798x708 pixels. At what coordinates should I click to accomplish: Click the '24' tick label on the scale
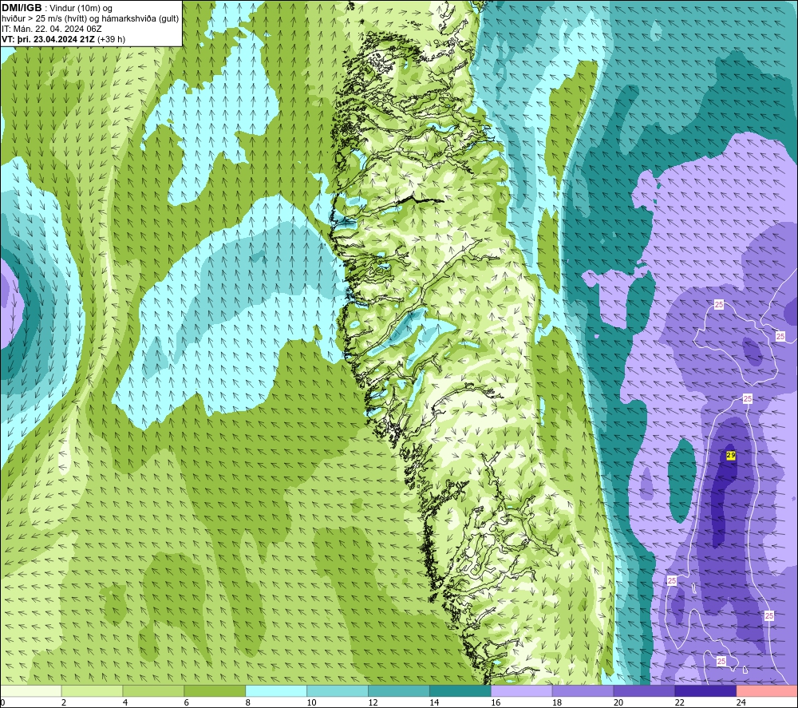tap(741, 702)
